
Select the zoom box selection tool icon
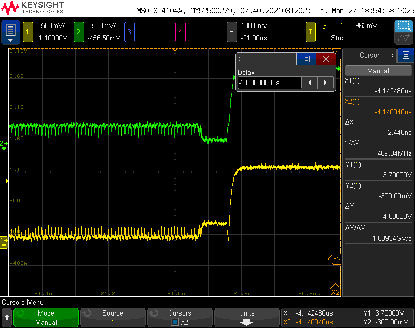(404, 26)
